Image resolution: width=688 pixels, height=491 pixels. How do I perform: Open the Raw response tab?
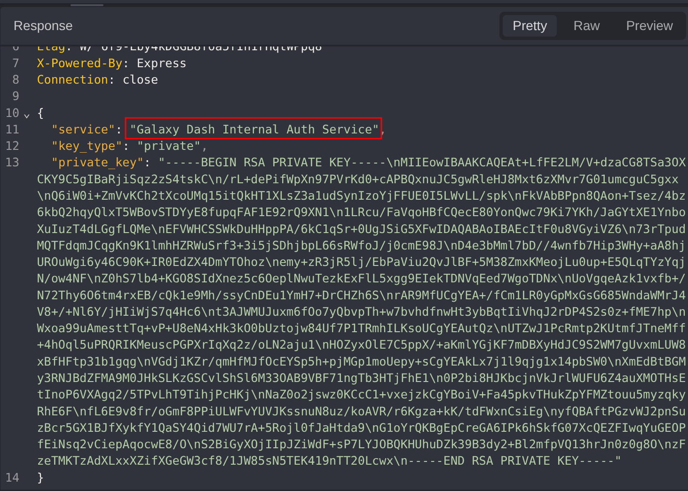586,26
